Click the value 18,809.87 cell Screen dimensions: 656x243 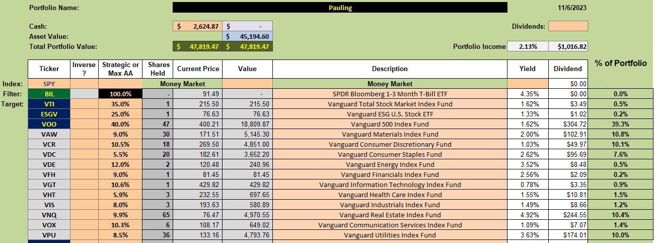[x=247, y=124]
